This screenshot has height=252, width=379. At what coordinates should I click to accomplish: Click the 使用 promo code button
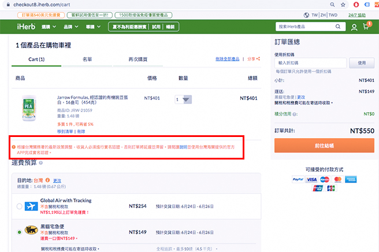[362, 63]
